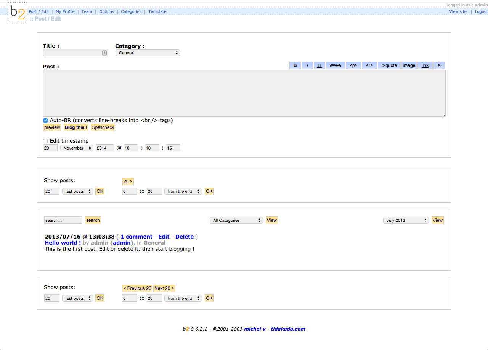Open the Categories menu item

point(131,12)
